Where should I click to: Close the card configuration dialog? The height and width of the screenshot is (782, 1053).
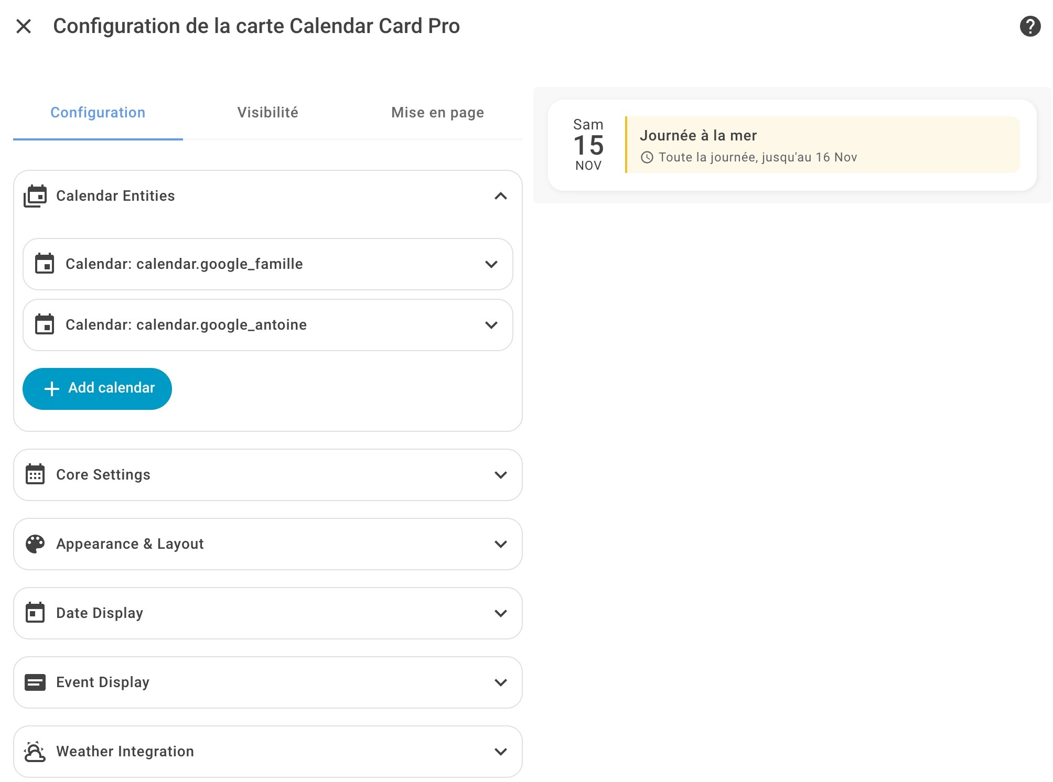coord(24,26)
